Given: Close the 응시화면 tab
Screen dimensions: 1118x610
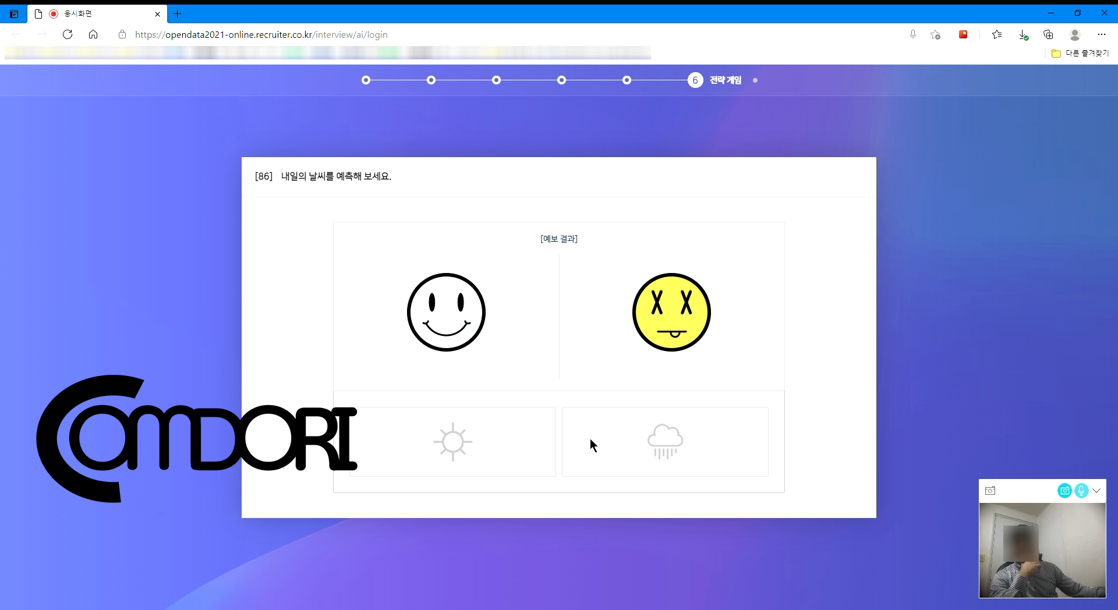Looking at the screenshot, I should point(157,14).
